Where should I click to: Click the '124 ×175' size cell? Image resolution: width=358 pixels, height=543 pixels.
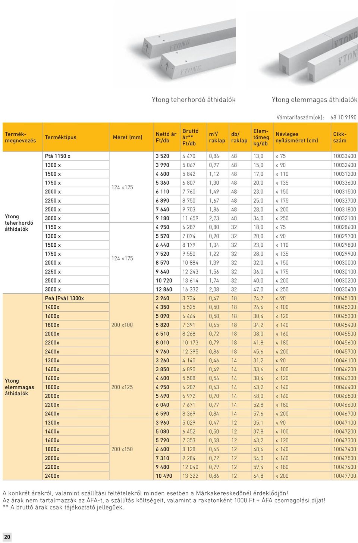[x=122, y=258]
